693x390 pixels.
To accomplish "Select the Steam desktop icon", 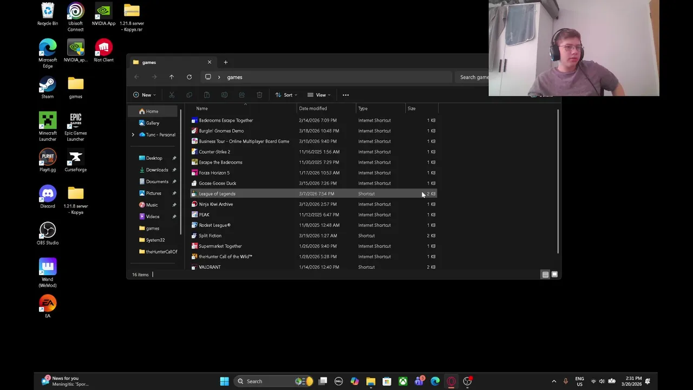I will [x=48, y=88].
